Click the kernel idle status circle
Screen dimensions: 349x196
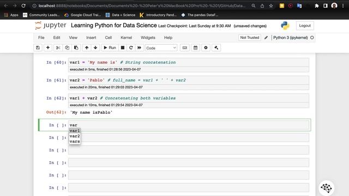point(312,38)
